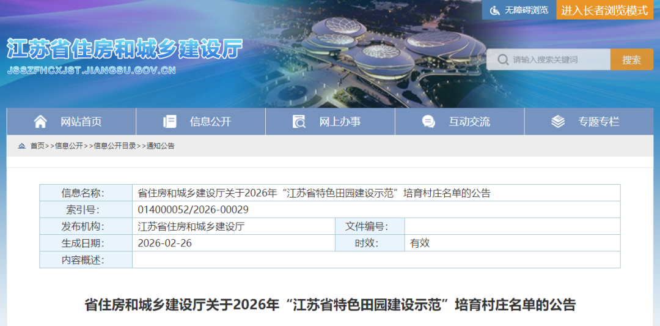Image resolution: width=660 pixels, height=326 pixels.
Task: Click the document icon beside 信息公开
Action: (170, 122)
